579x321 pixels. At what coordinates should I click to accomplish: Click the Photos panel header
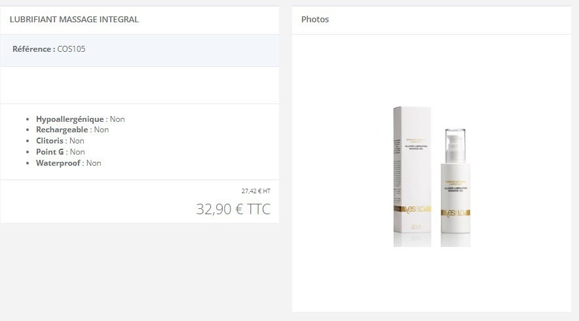(x=315, y=20)
